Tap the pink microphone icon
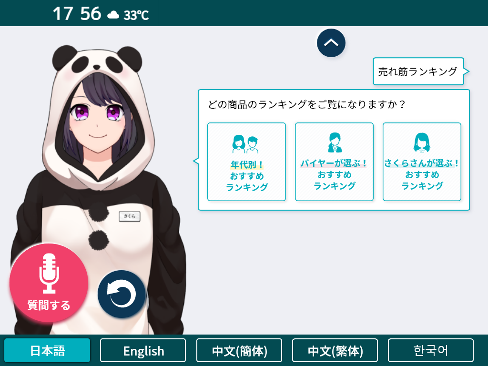This screenshot has width=488, height=366. pyautogui.click(x=49, y=273)
